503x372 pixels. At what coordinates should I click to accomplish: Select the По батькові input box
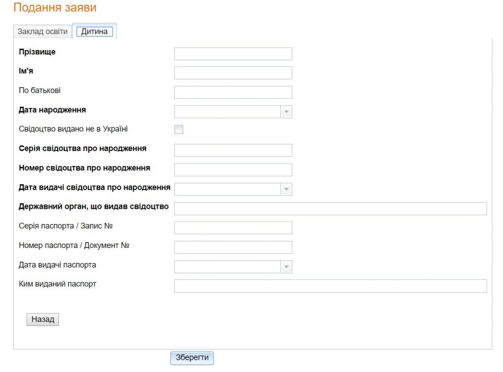click(x=233, y=92)
